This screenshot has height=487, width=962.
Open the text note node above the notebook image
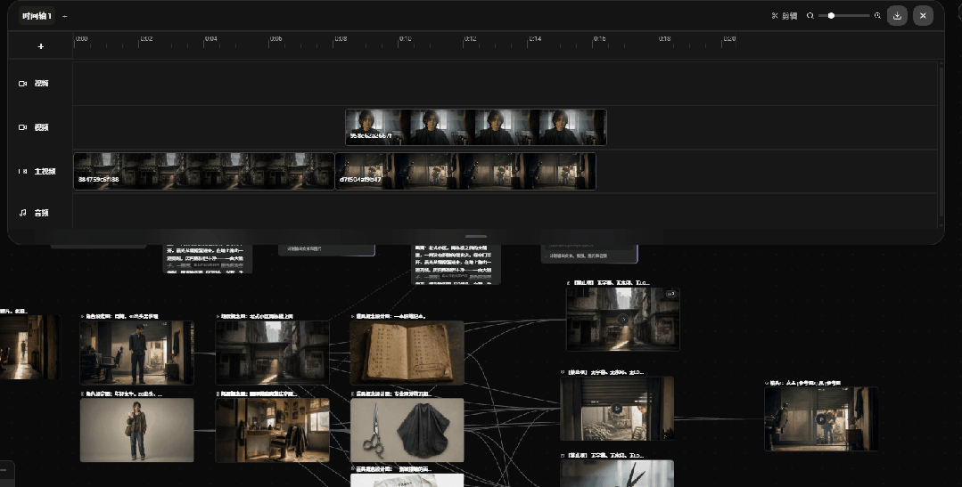tap(456, 264)
